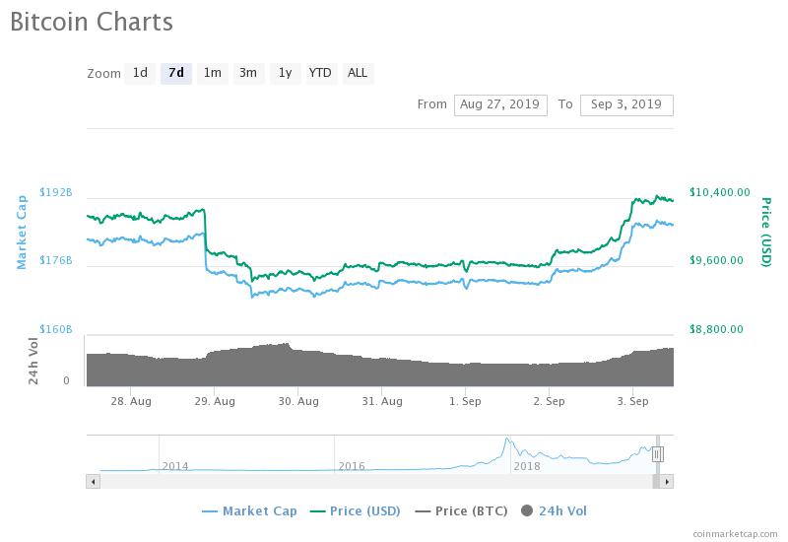The width and height of the screenshot is (788, 542).
Task: Show ALL time range
Action: 358,73
